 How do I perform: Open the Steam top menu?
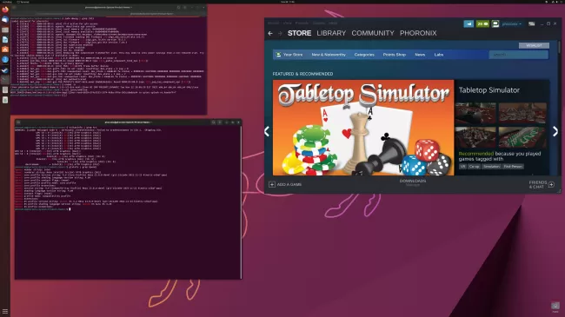pos(273,23)
